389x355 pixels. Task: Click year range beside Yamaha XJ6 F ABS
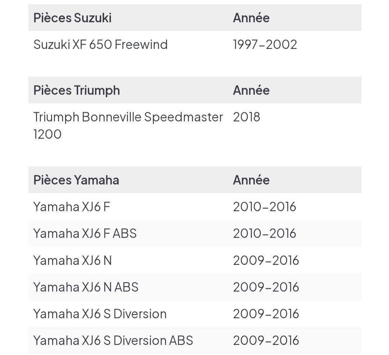[264, 233]
